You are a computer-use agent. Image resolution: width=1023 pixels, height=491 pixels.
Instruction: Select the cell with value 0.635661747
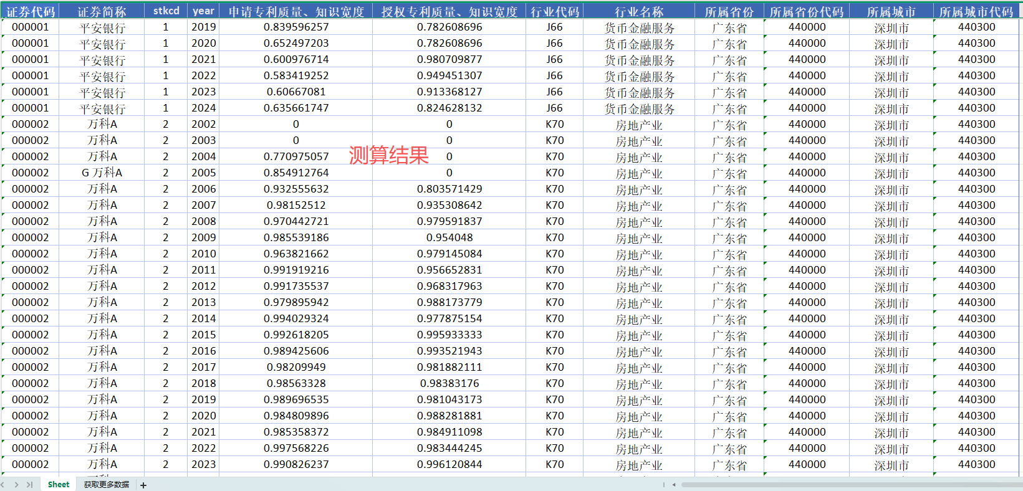pyautogui.click(x=296, y=108)
